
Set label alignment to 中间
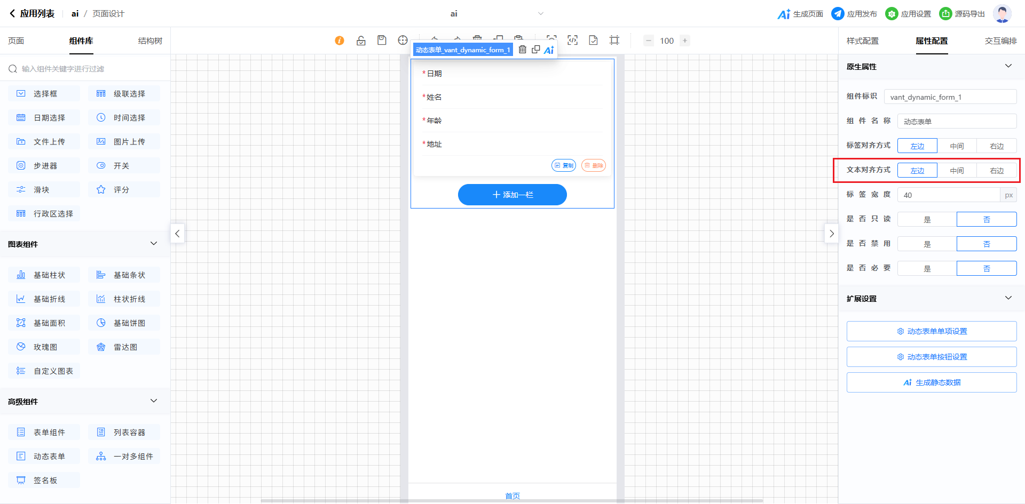[x=957, y=146]
